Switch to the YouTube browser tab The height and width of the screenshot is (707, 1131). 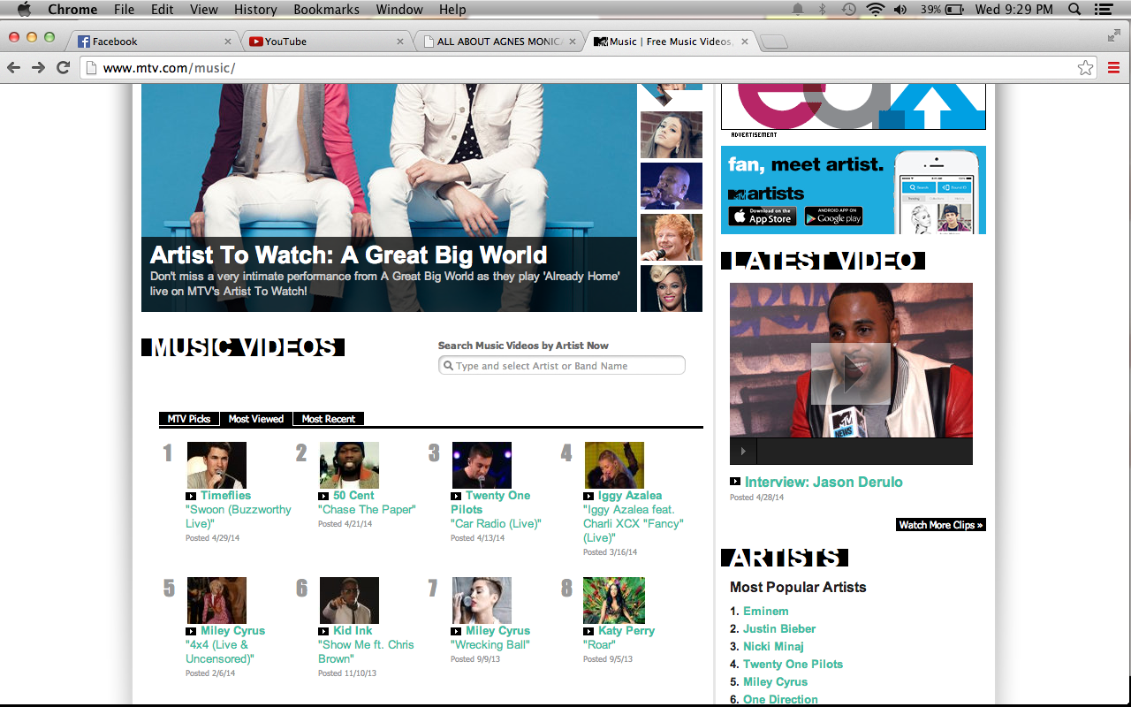click(x=327, y=42)
